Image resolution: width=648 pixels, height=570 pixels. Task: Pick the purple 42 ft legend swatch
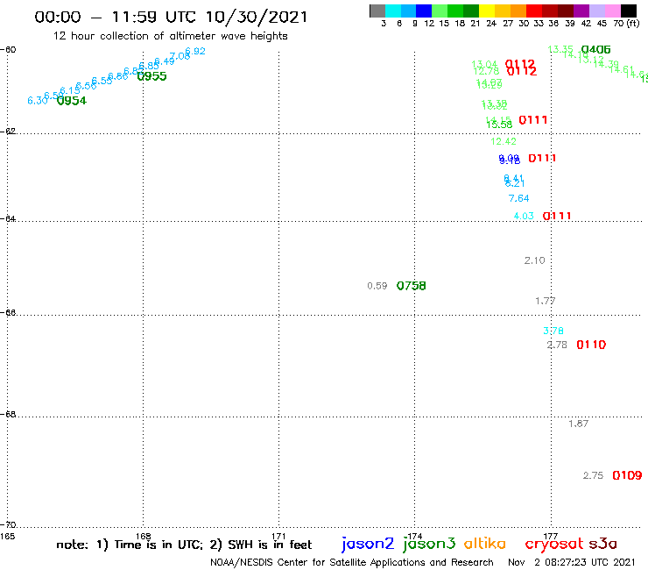(x=581, y=11)
